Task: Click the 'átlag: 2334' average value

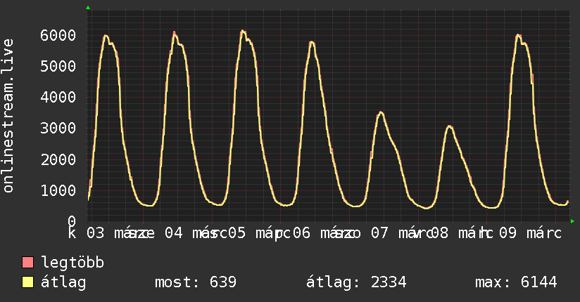Action: point(356,282)
